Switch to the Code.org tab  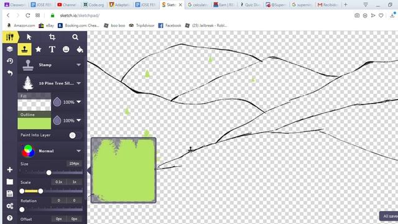click(93, 4)
